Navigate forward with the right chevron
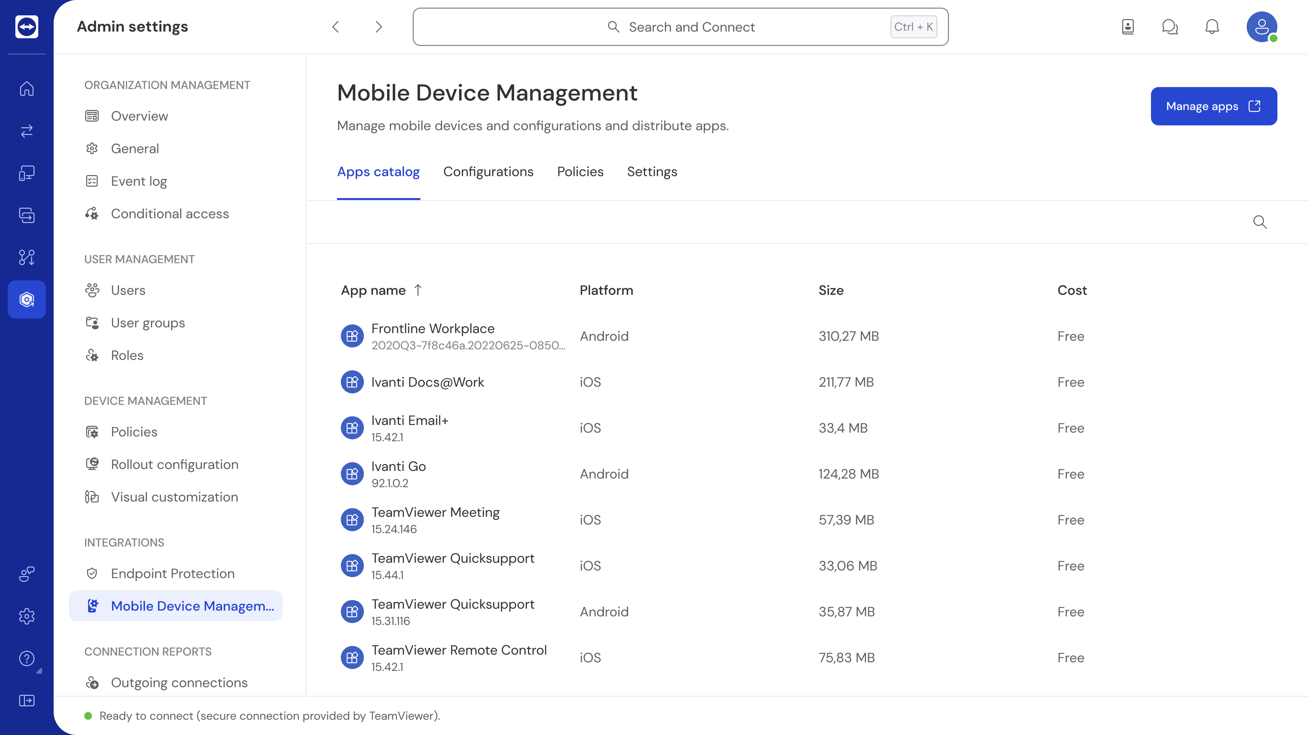The image size is (1308, 735). tap(378, 27)
